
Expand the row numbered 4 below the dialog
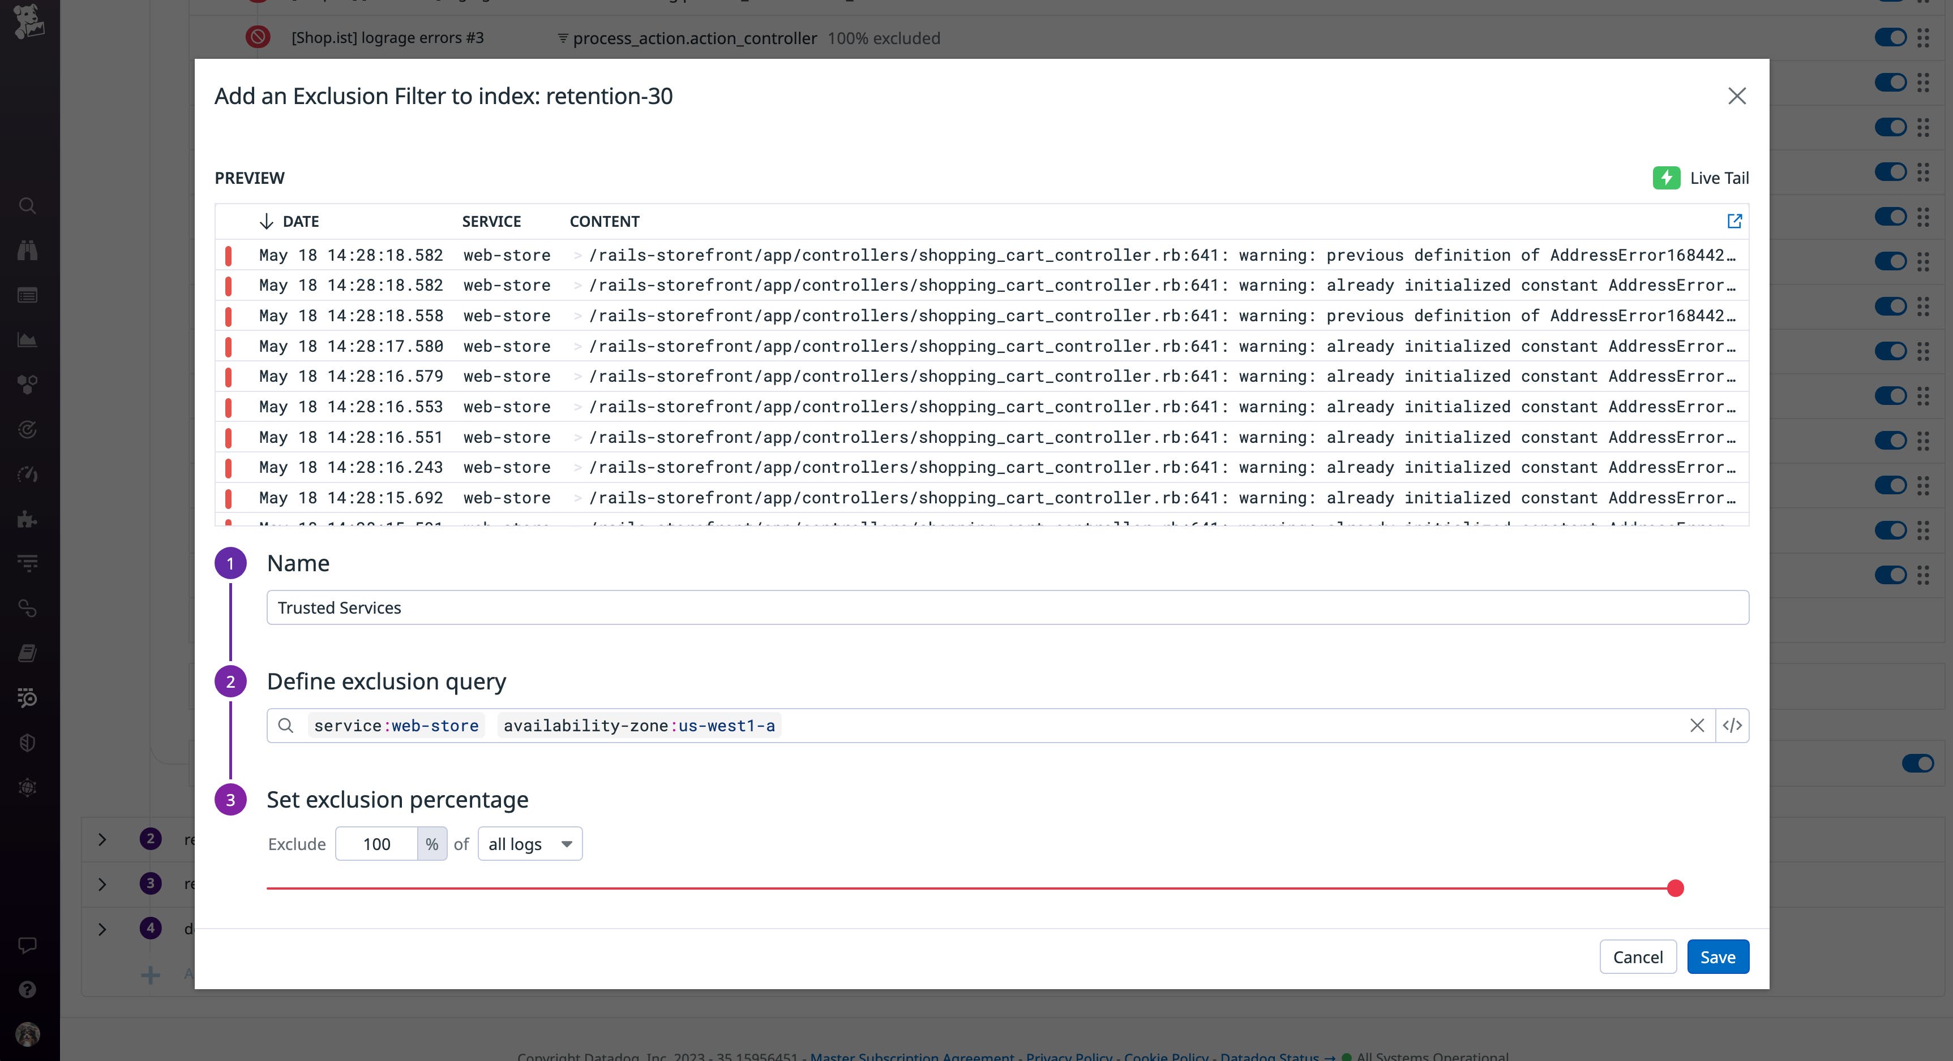tap(102, 929)
